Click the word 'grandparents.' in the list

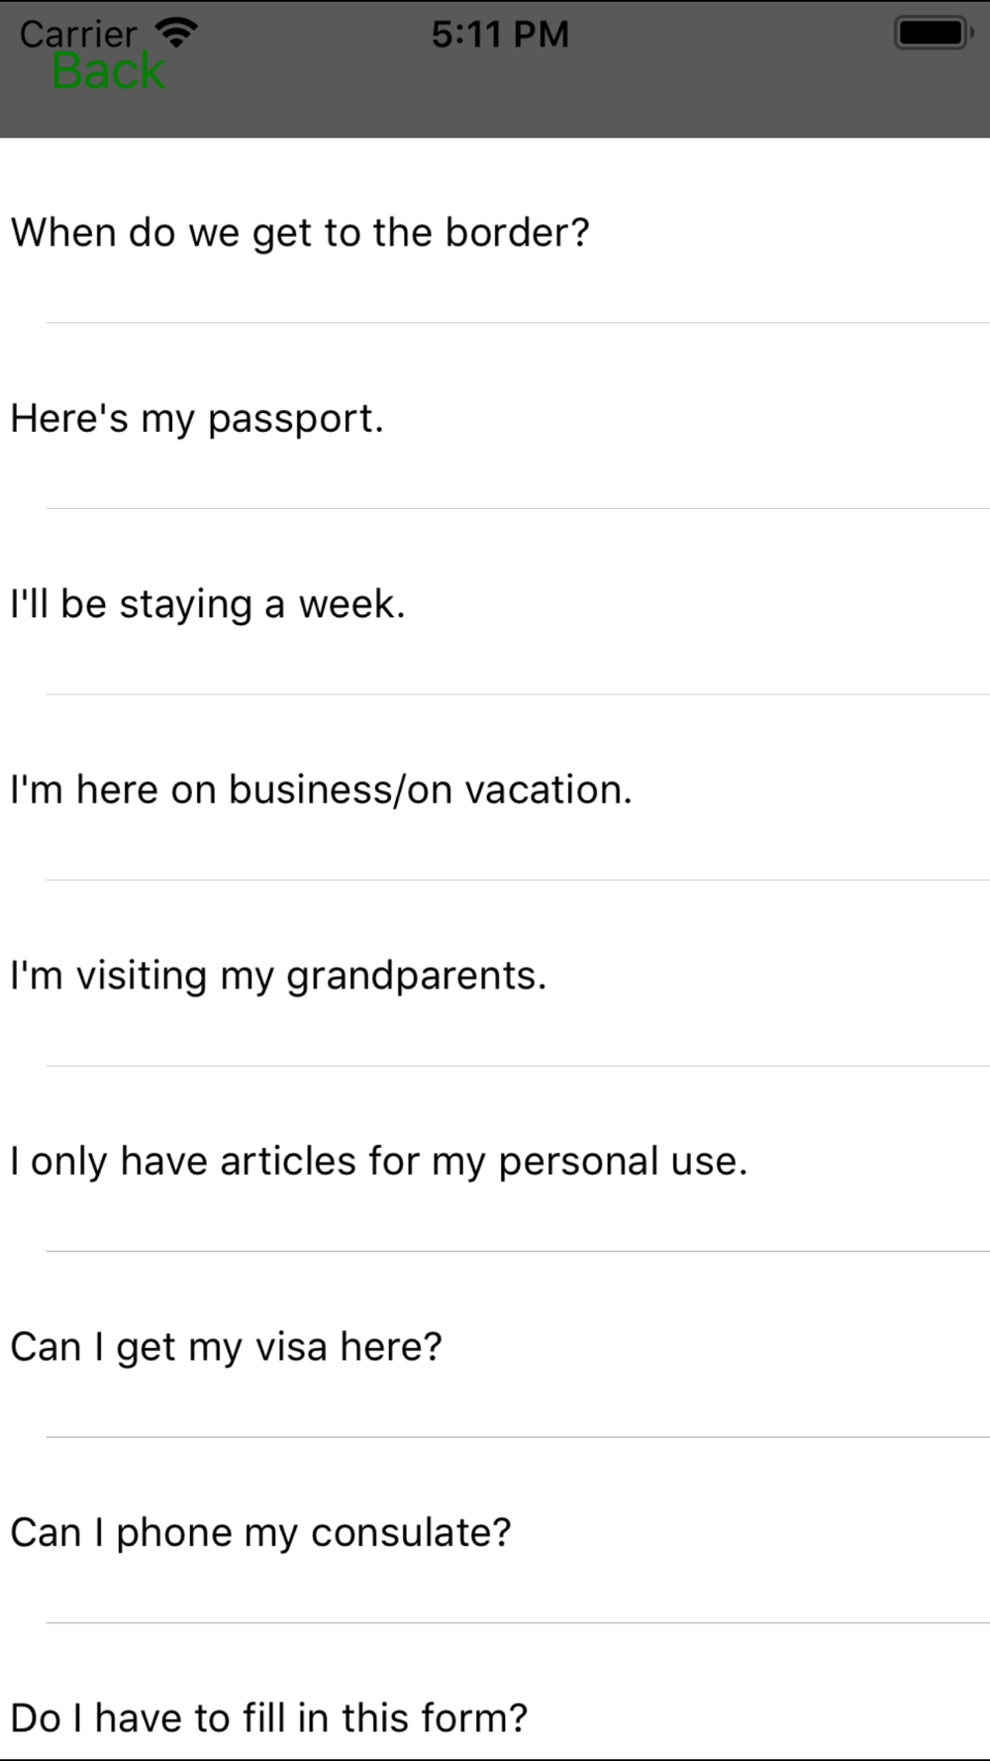click(x=416, y=977)
